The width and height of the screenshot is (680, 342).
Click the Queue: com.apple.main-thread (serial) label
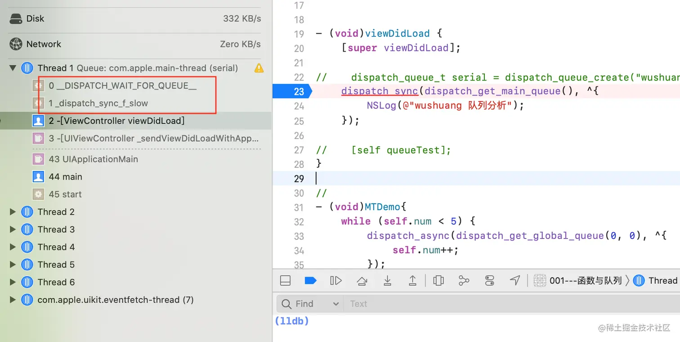coord(157,68)
